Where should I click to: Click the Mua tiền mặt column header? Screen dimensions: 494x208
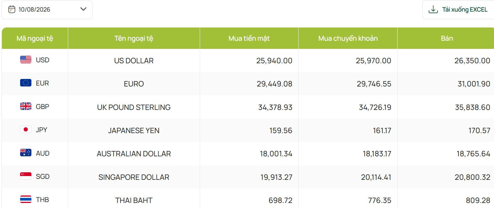(x=249, y=38)
